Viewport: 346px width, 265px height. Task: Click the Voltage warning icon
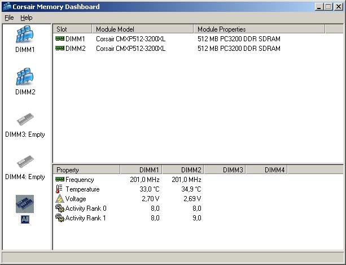(59, 199)
